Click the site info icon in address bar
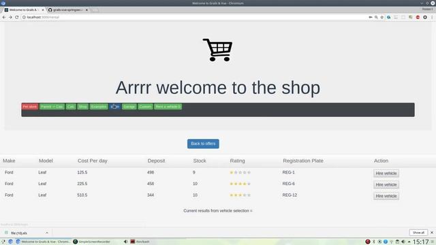 [24, 17]
